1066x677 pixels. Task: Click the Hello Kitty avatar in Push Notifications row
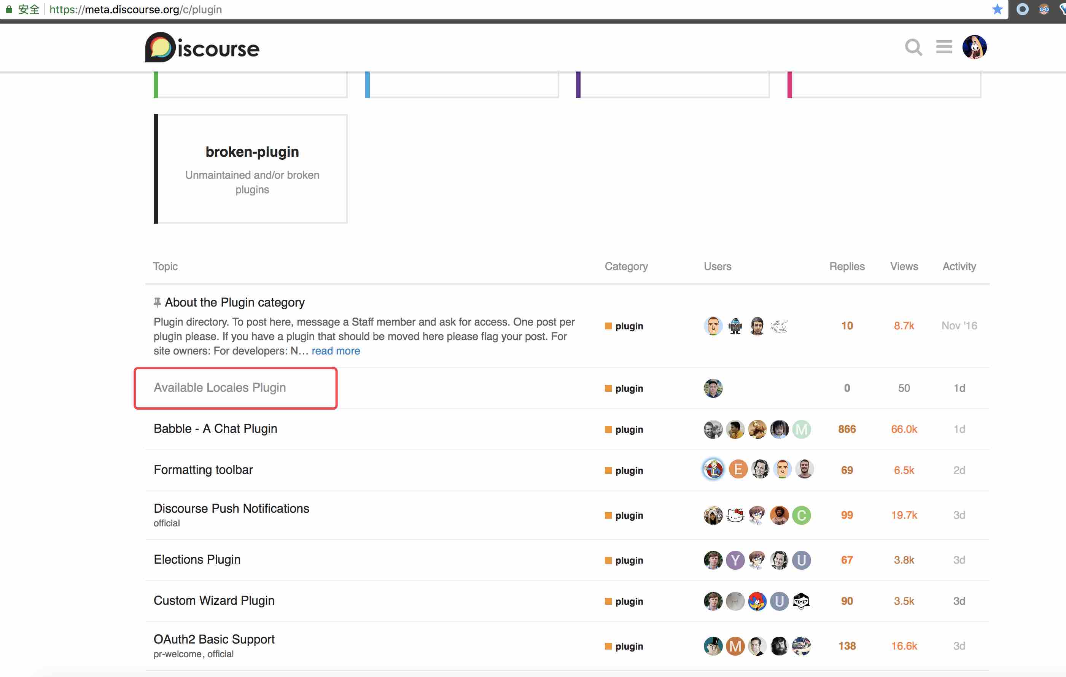[735, 515]
